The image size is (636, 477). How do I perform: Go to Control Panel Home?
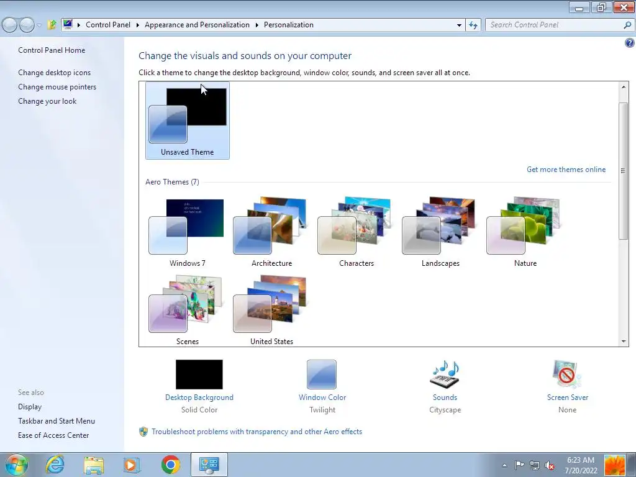tap(52, 50)
